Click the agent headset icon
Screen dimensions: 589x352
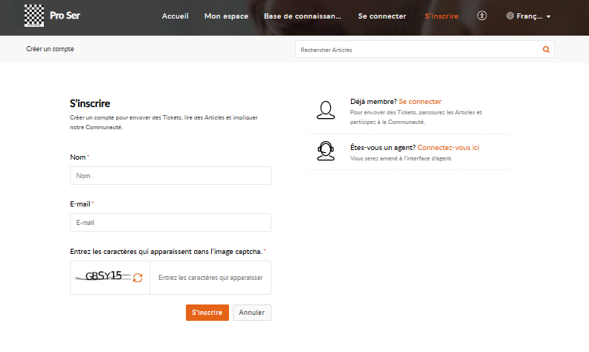[325, 151]
